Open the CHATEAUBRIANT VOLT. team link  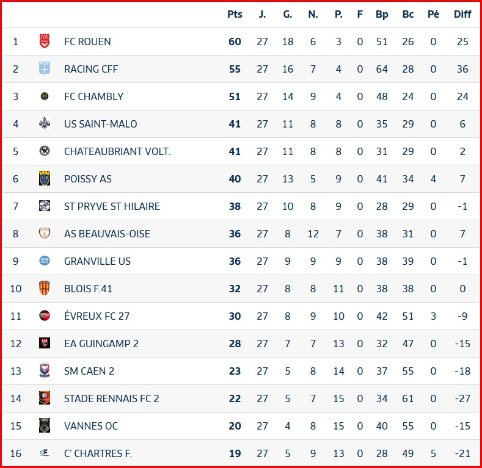[117, 151]
